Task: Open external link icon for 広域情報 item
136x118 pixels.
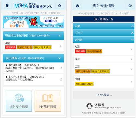Action: (x=61, y=68)
